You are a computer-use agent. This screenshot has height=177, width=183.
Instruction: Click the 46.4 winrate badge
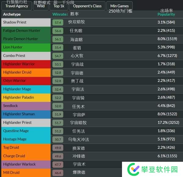[58, 173]
